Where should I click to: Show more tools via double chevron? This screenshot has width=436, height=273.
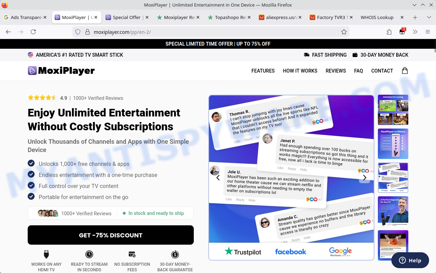click(x=415, y=32)
